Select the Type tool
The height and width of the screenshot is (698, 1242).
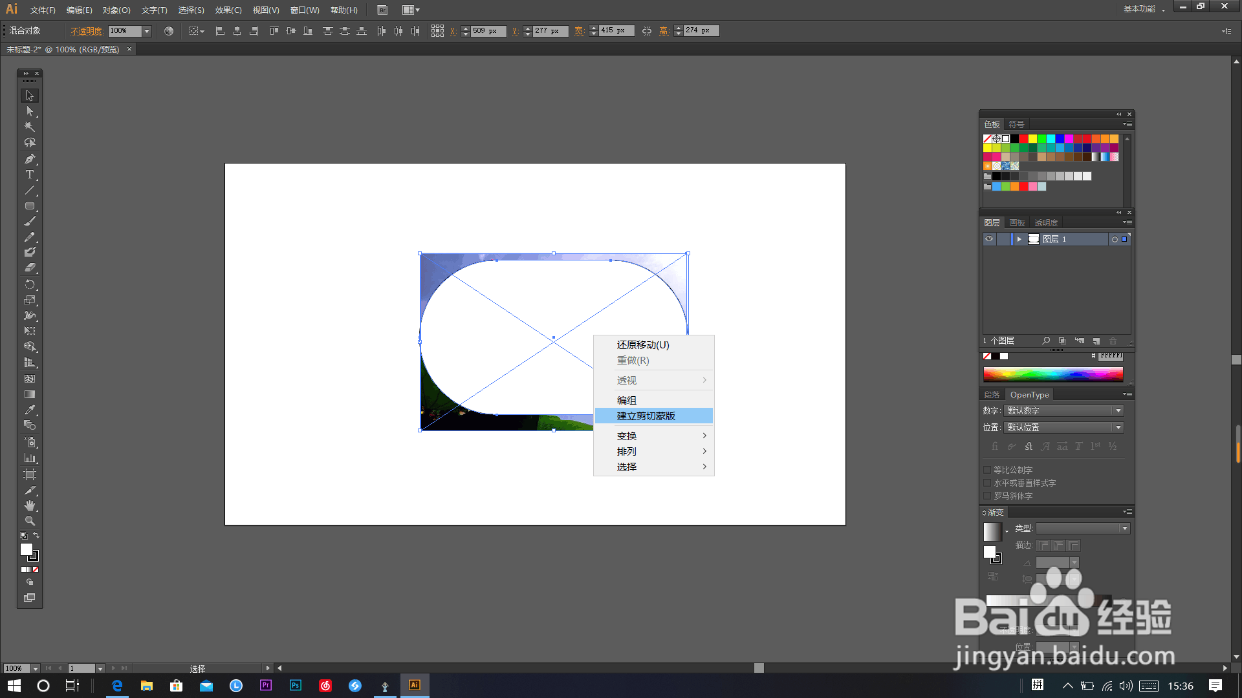coord(30,174)
